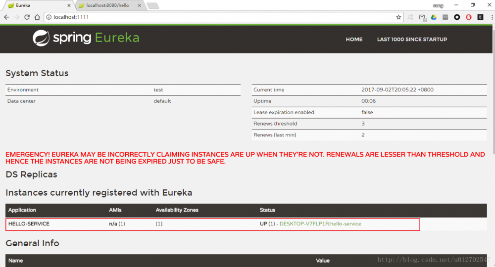Click the Data center value default

tap(162, 101)
